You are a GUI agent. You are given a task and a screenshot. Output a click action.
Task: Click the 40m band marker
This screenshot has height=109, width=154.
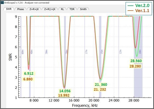pos(32,52)
